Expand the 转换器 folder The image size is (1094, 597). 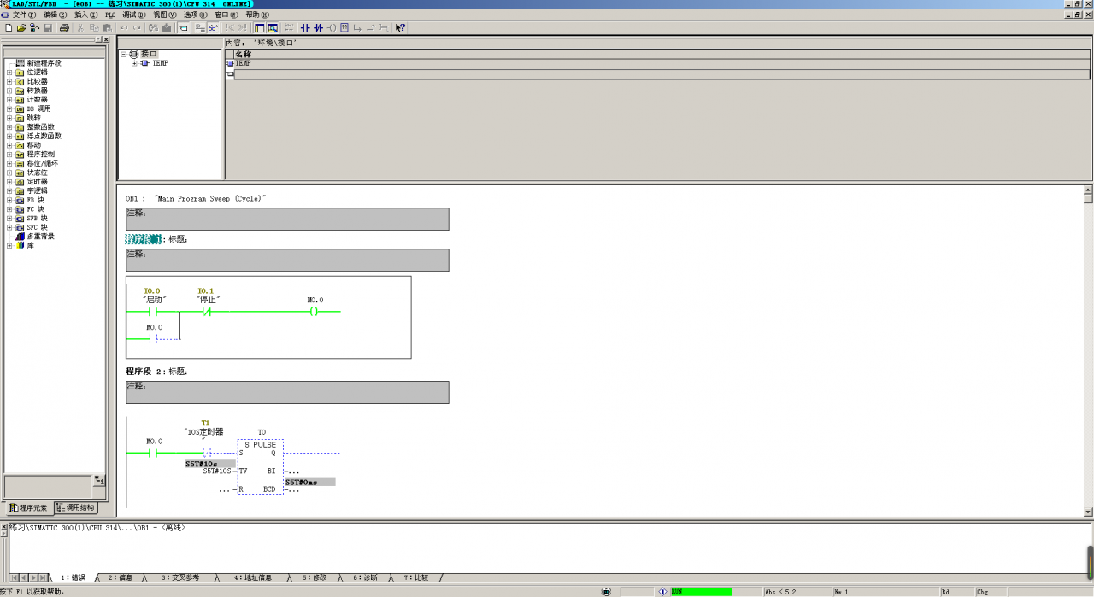tap(9, 91)
